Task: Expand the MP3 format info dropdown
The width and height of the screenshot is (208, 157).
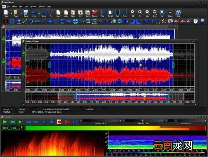Action: [x=31, y=112]
